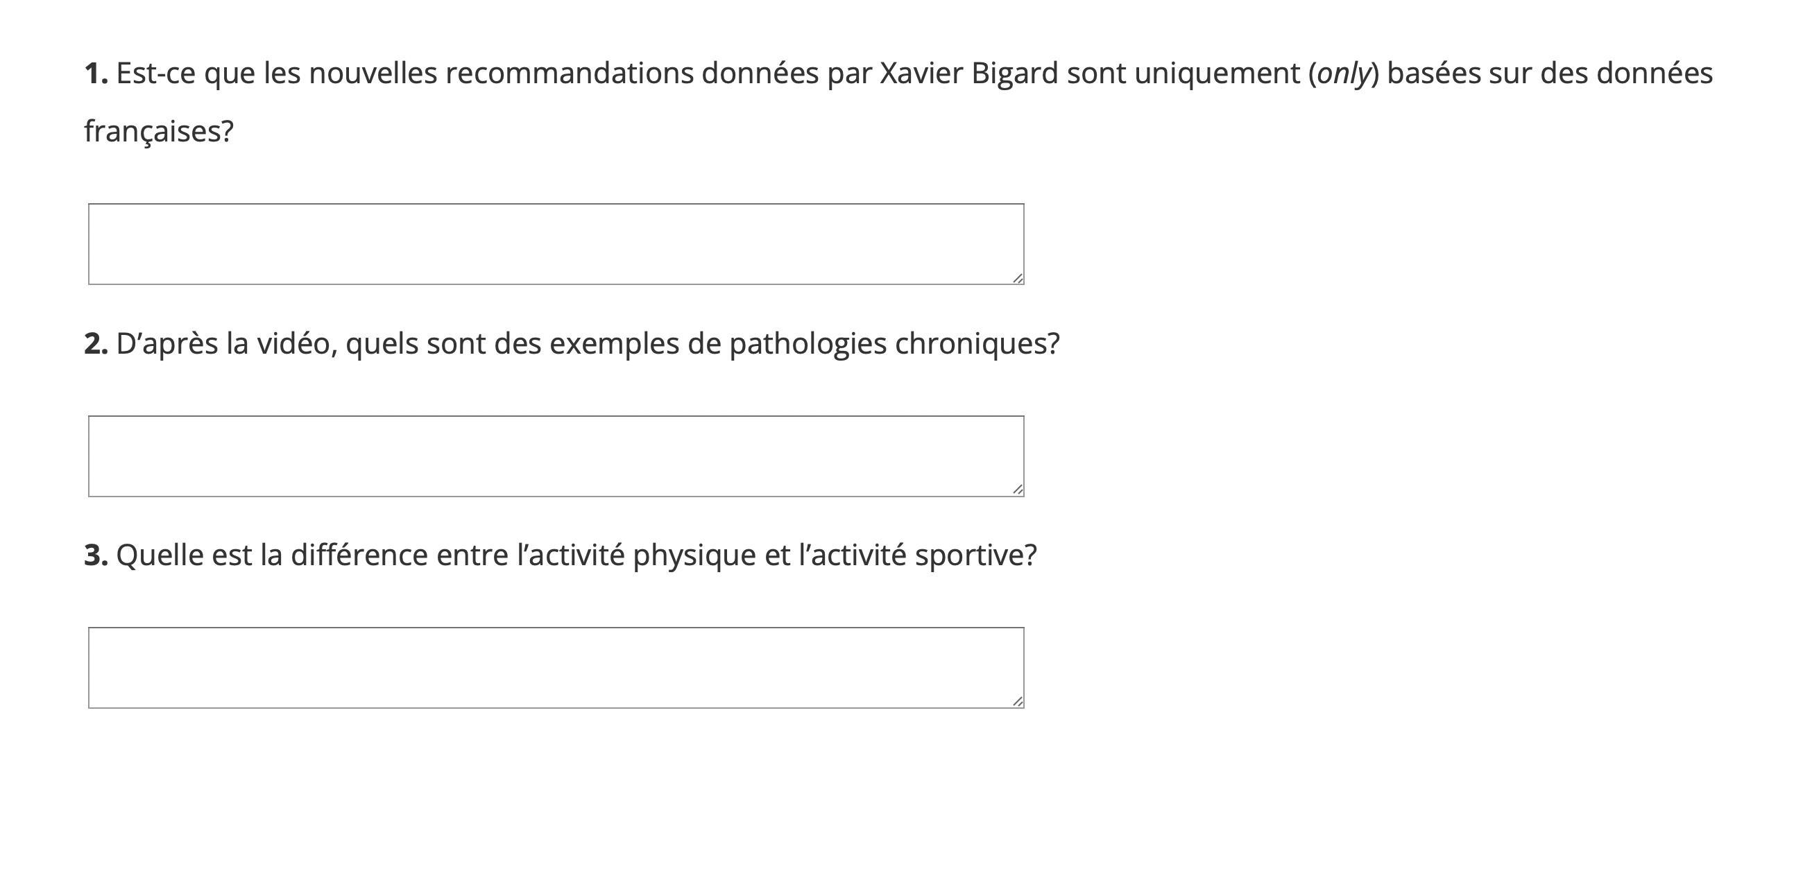
Task: Click the word "physique" in question 3
Action: [694, 555]
